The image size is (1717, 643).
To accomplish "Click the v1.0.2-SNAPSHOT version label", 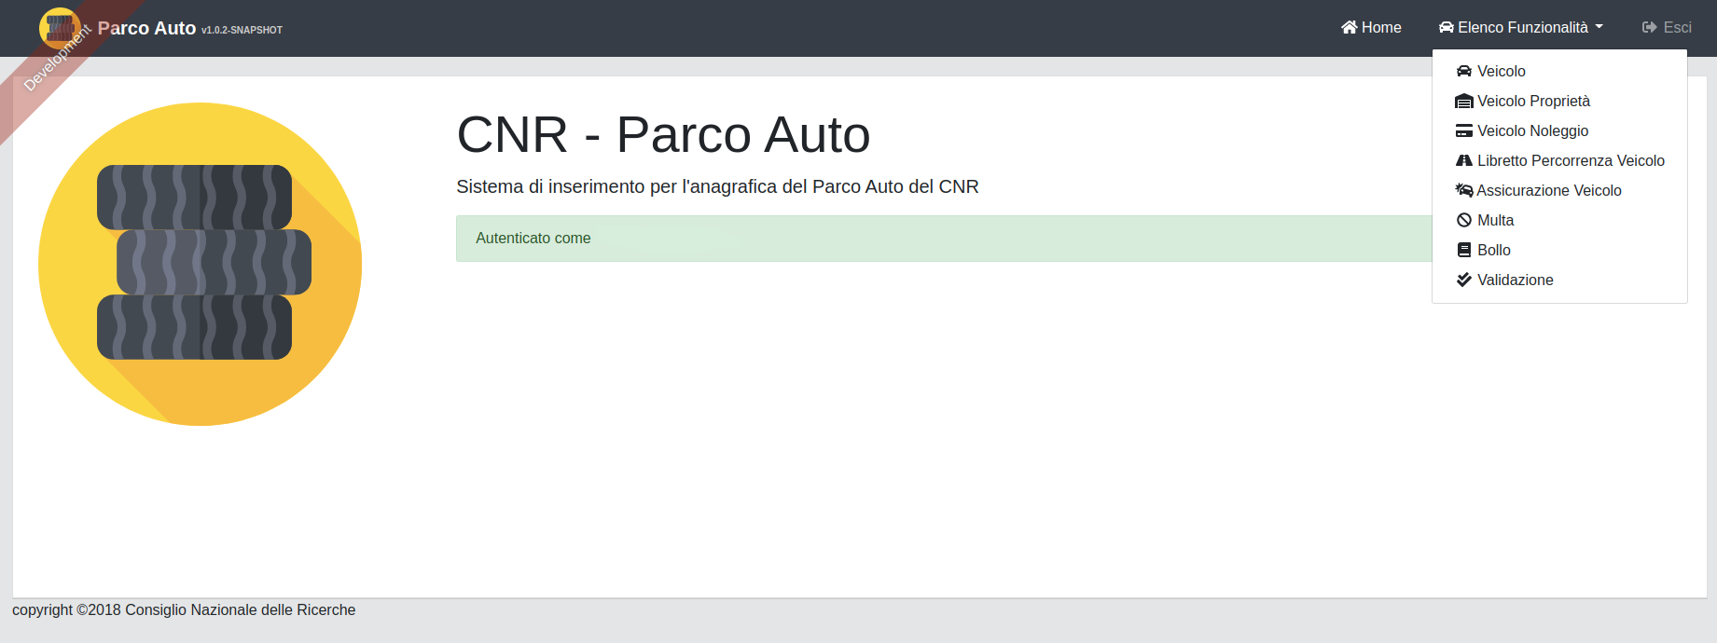I will tap(242, 30).
